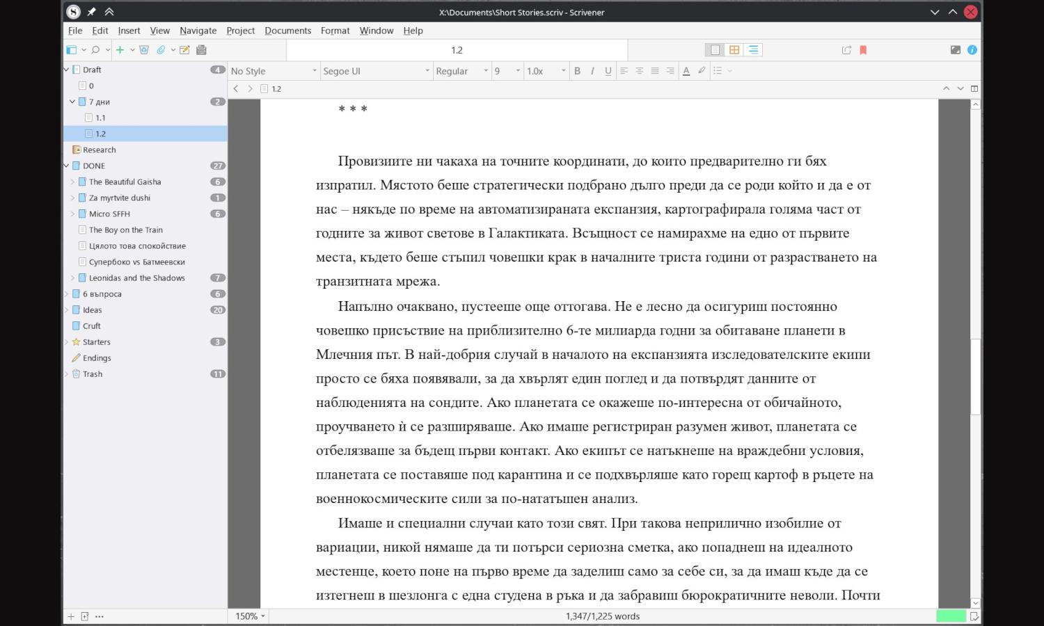Click the 150% zoom level selector
The image size is (1044, 626).
[249, 616]
